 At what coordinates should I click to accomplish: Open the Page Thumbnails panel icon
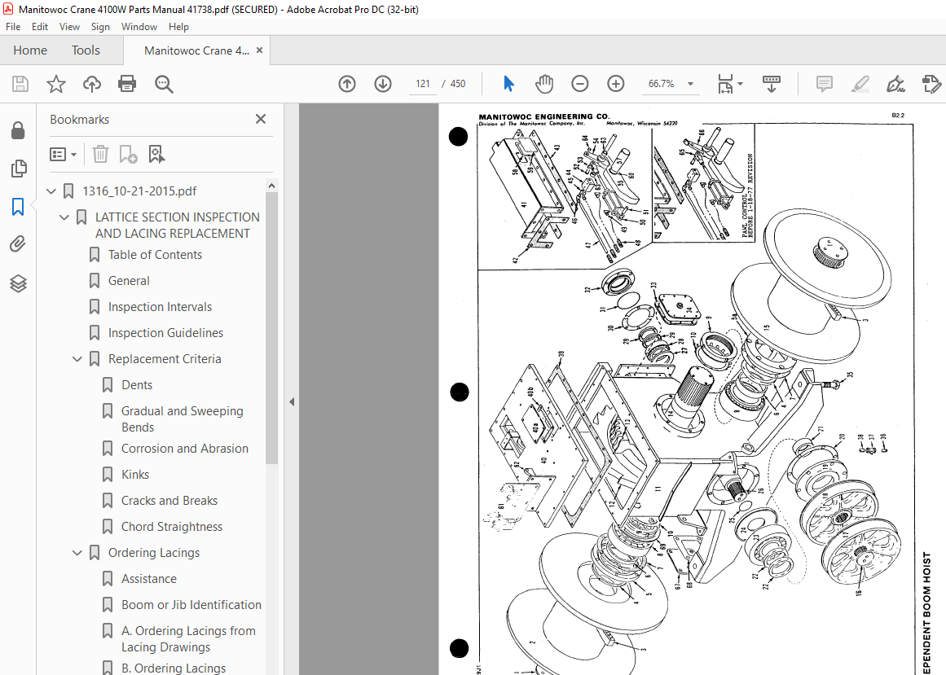click(x=18, y=169)
